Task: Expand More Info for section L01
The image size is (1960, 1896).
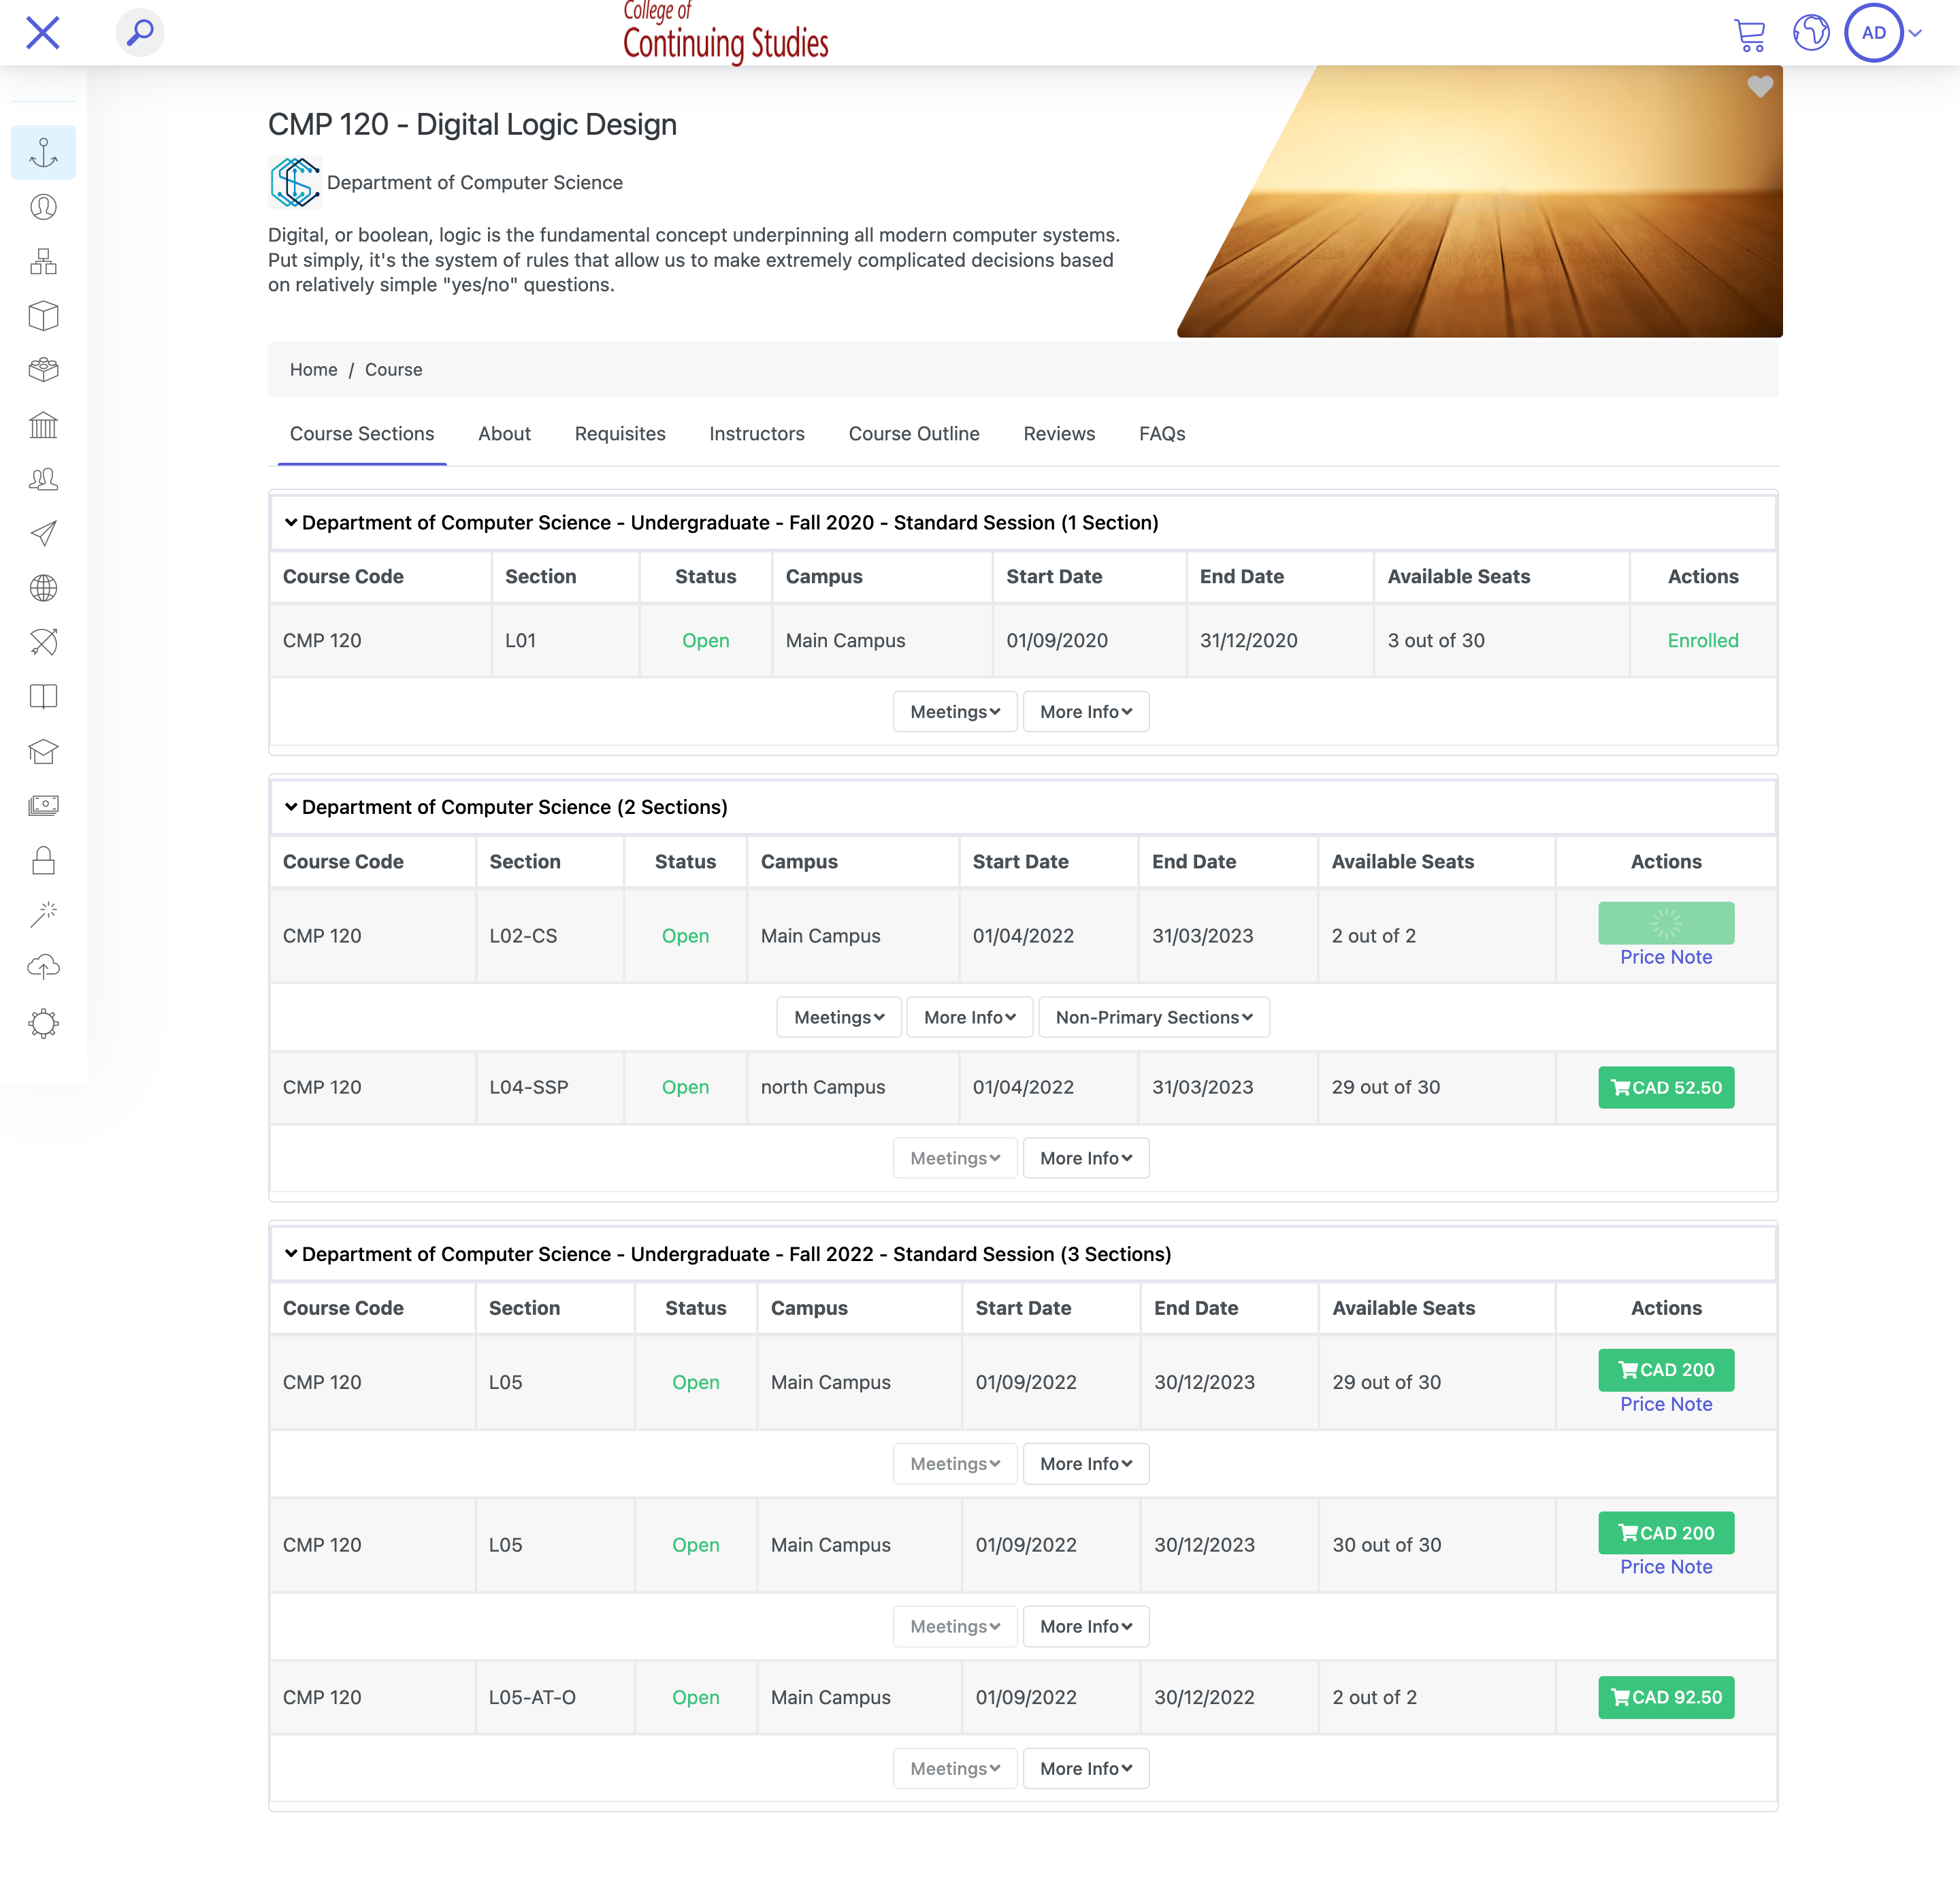Action: [1086, 712]
